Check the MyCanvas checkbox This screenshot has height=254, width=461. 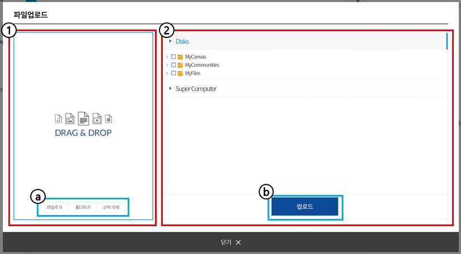coord(174,57)
